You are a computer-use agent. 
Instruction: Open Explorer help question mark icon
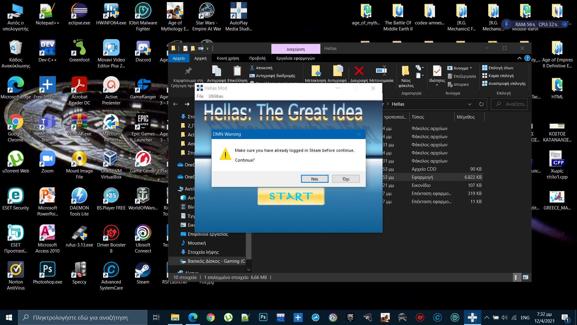pyautogui.click(x=527, y=58)
